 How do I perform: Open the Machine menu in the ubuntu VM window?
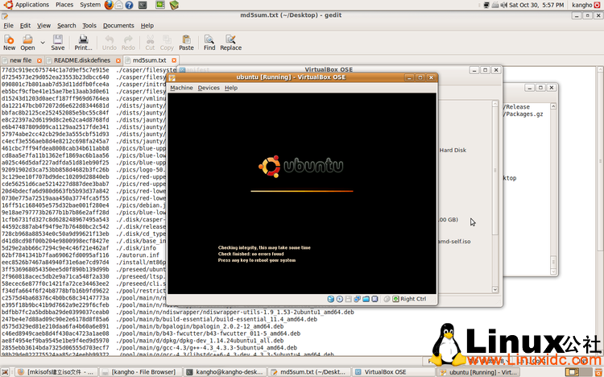click(181, 88)
